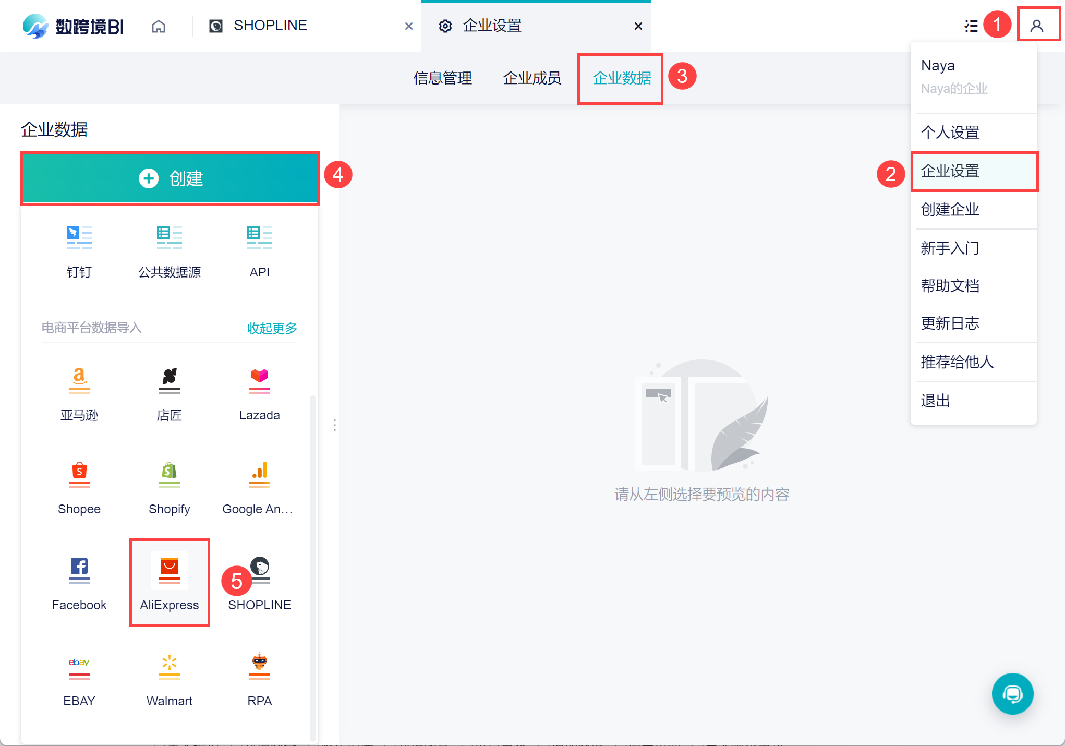
Task: Close the 企业设置 tab
Action: [x=638, y=26]
